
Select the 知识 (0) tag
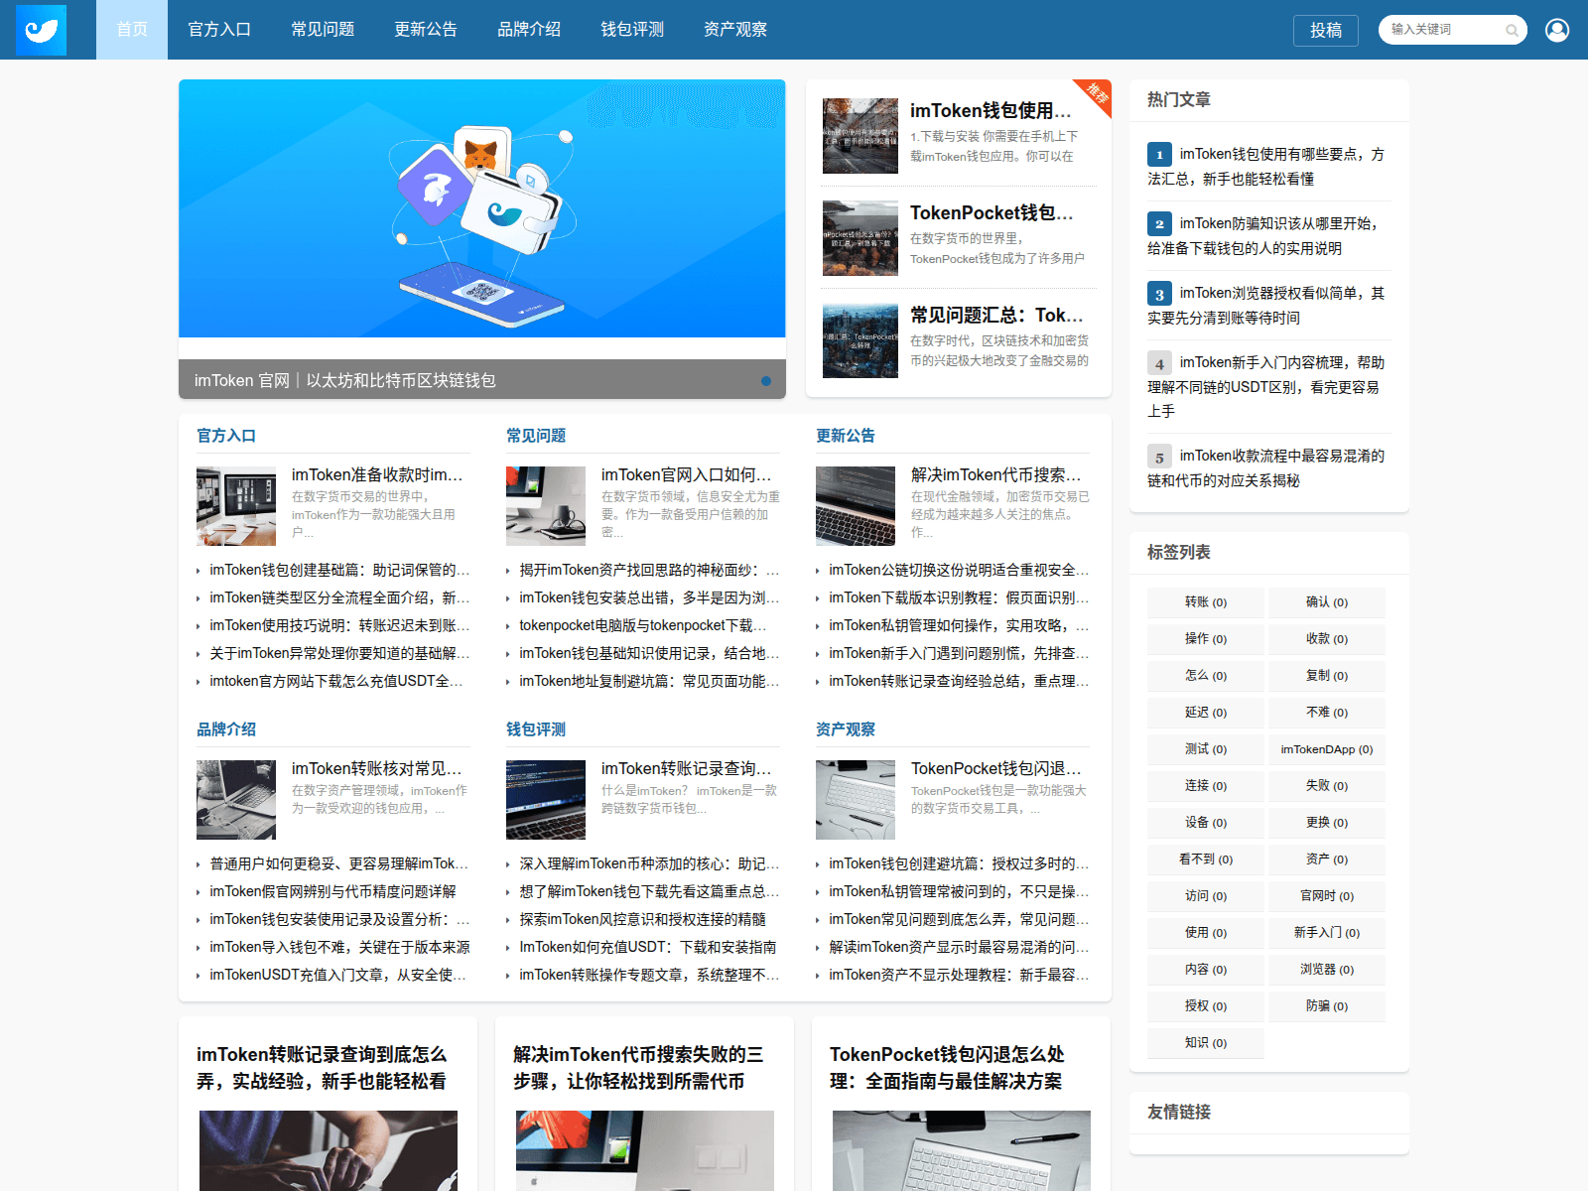point(1206,1043)
